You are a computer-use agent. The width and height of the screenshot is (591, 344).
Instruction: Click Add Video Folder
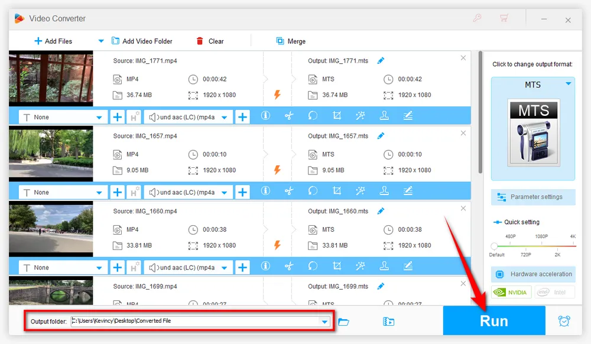tap(142, 41)
